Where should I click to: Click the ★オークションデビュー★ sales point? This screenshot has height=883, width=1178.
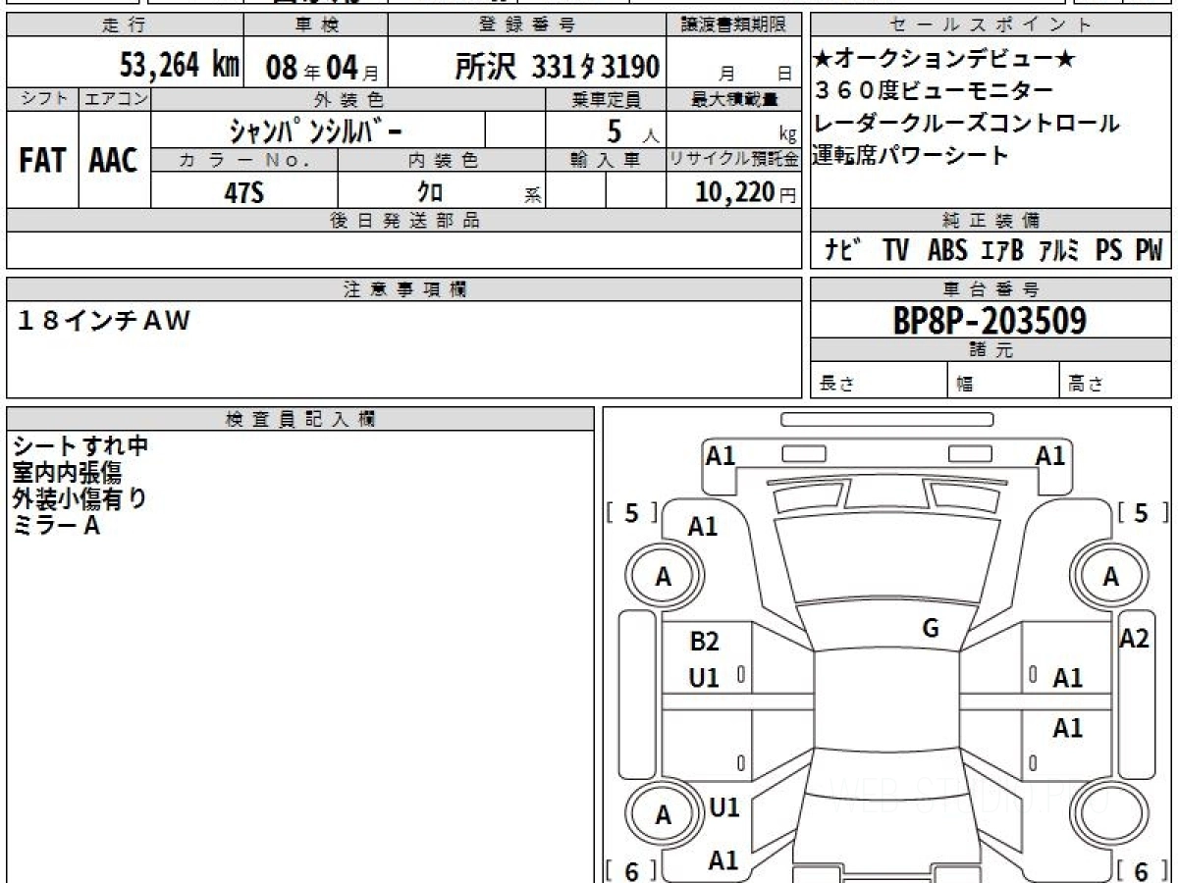(944, 60)
